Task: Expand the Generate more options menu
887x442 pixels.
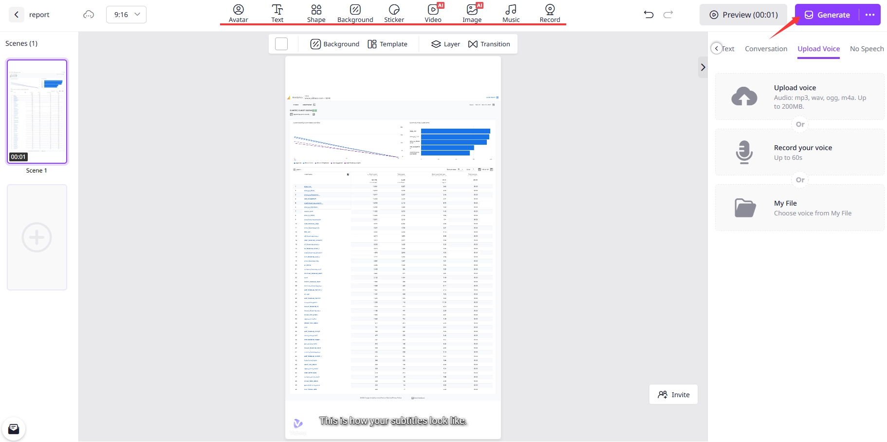Action: [x=870, y=15]
